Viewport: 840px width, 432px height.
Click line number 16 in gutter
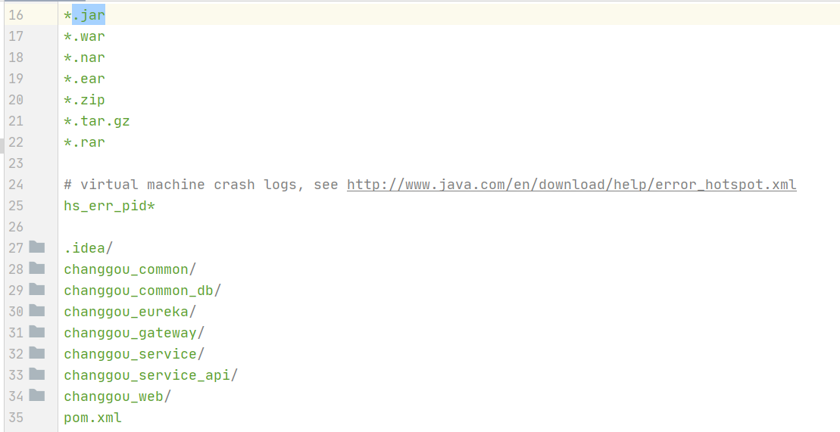coord(16,15)
